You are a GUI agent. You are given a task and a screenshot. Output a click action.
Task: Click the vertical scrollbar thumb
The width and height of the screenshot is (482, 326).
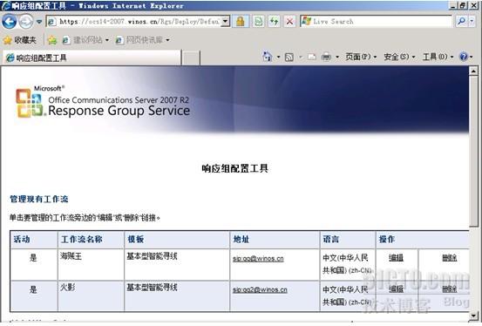tap(473, 152)
